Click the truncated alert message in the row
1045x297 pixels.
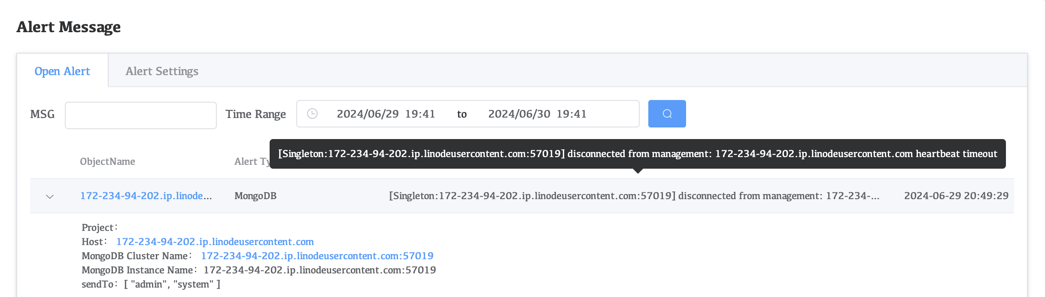[x=634, y=196]
